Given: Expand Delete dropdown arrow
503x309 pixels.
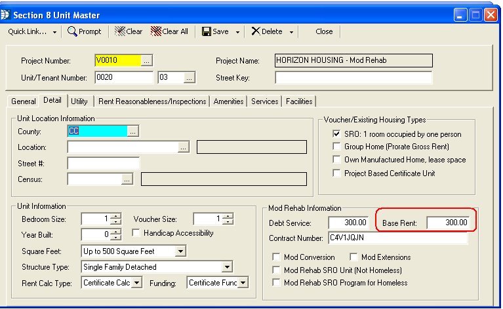Looking at the screenshot, I should pos(291,32).
